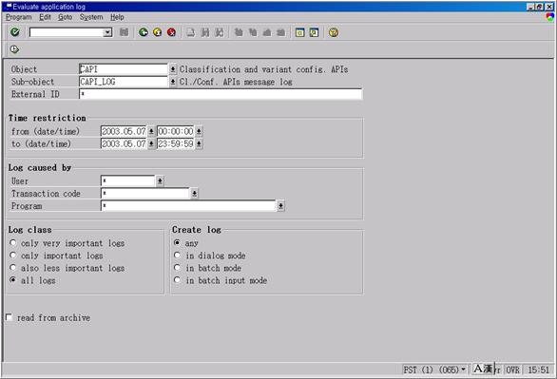The width and height of the screenshot is (557, 379).
Task: Click 'Cl./Conf. APIs message log' text
Action: click(236, 82)
